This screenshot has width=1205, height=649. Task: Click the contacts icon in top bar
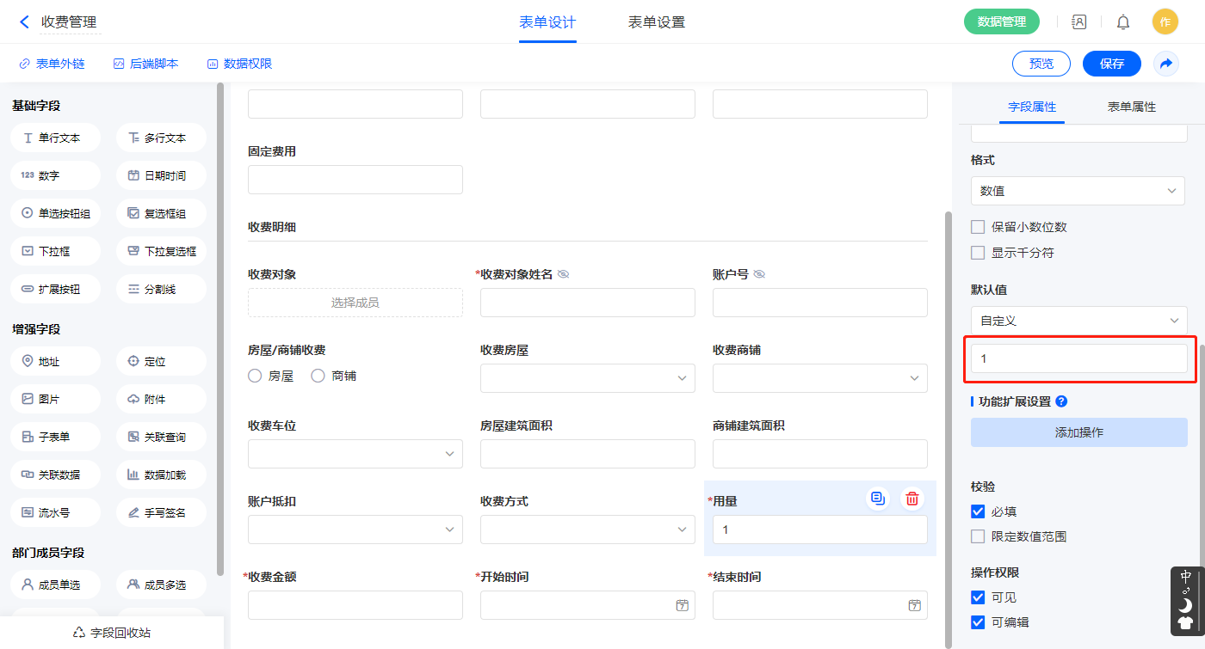coord(1078,22)
